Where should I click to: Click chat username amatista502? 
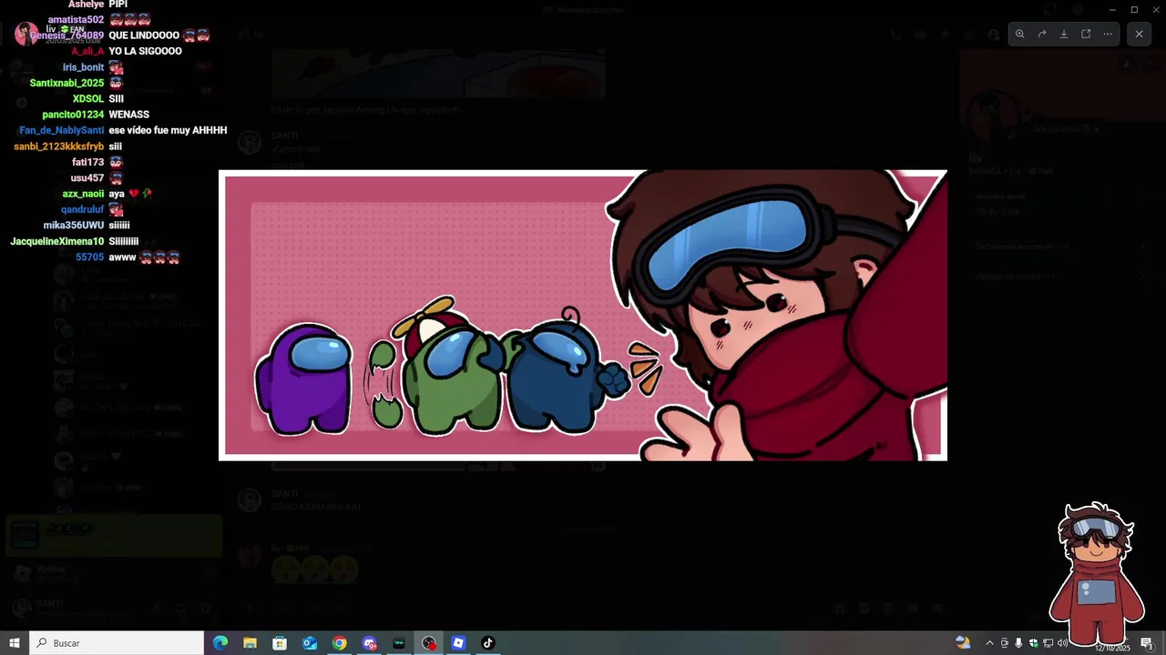(76, 20)
